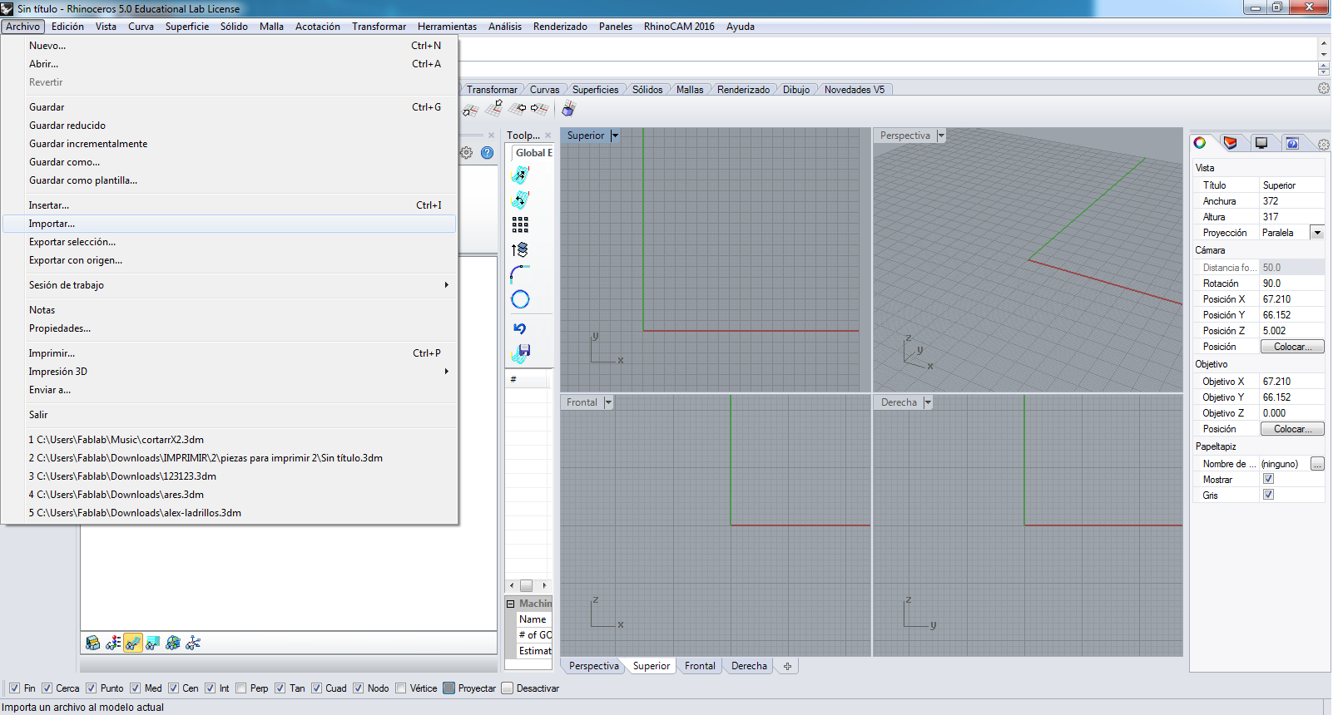This screenshot has height=715, width=1333.
Task: Toggle the Punto osnap checkbox
Action: pyautogui.click(x=92, y=688)
